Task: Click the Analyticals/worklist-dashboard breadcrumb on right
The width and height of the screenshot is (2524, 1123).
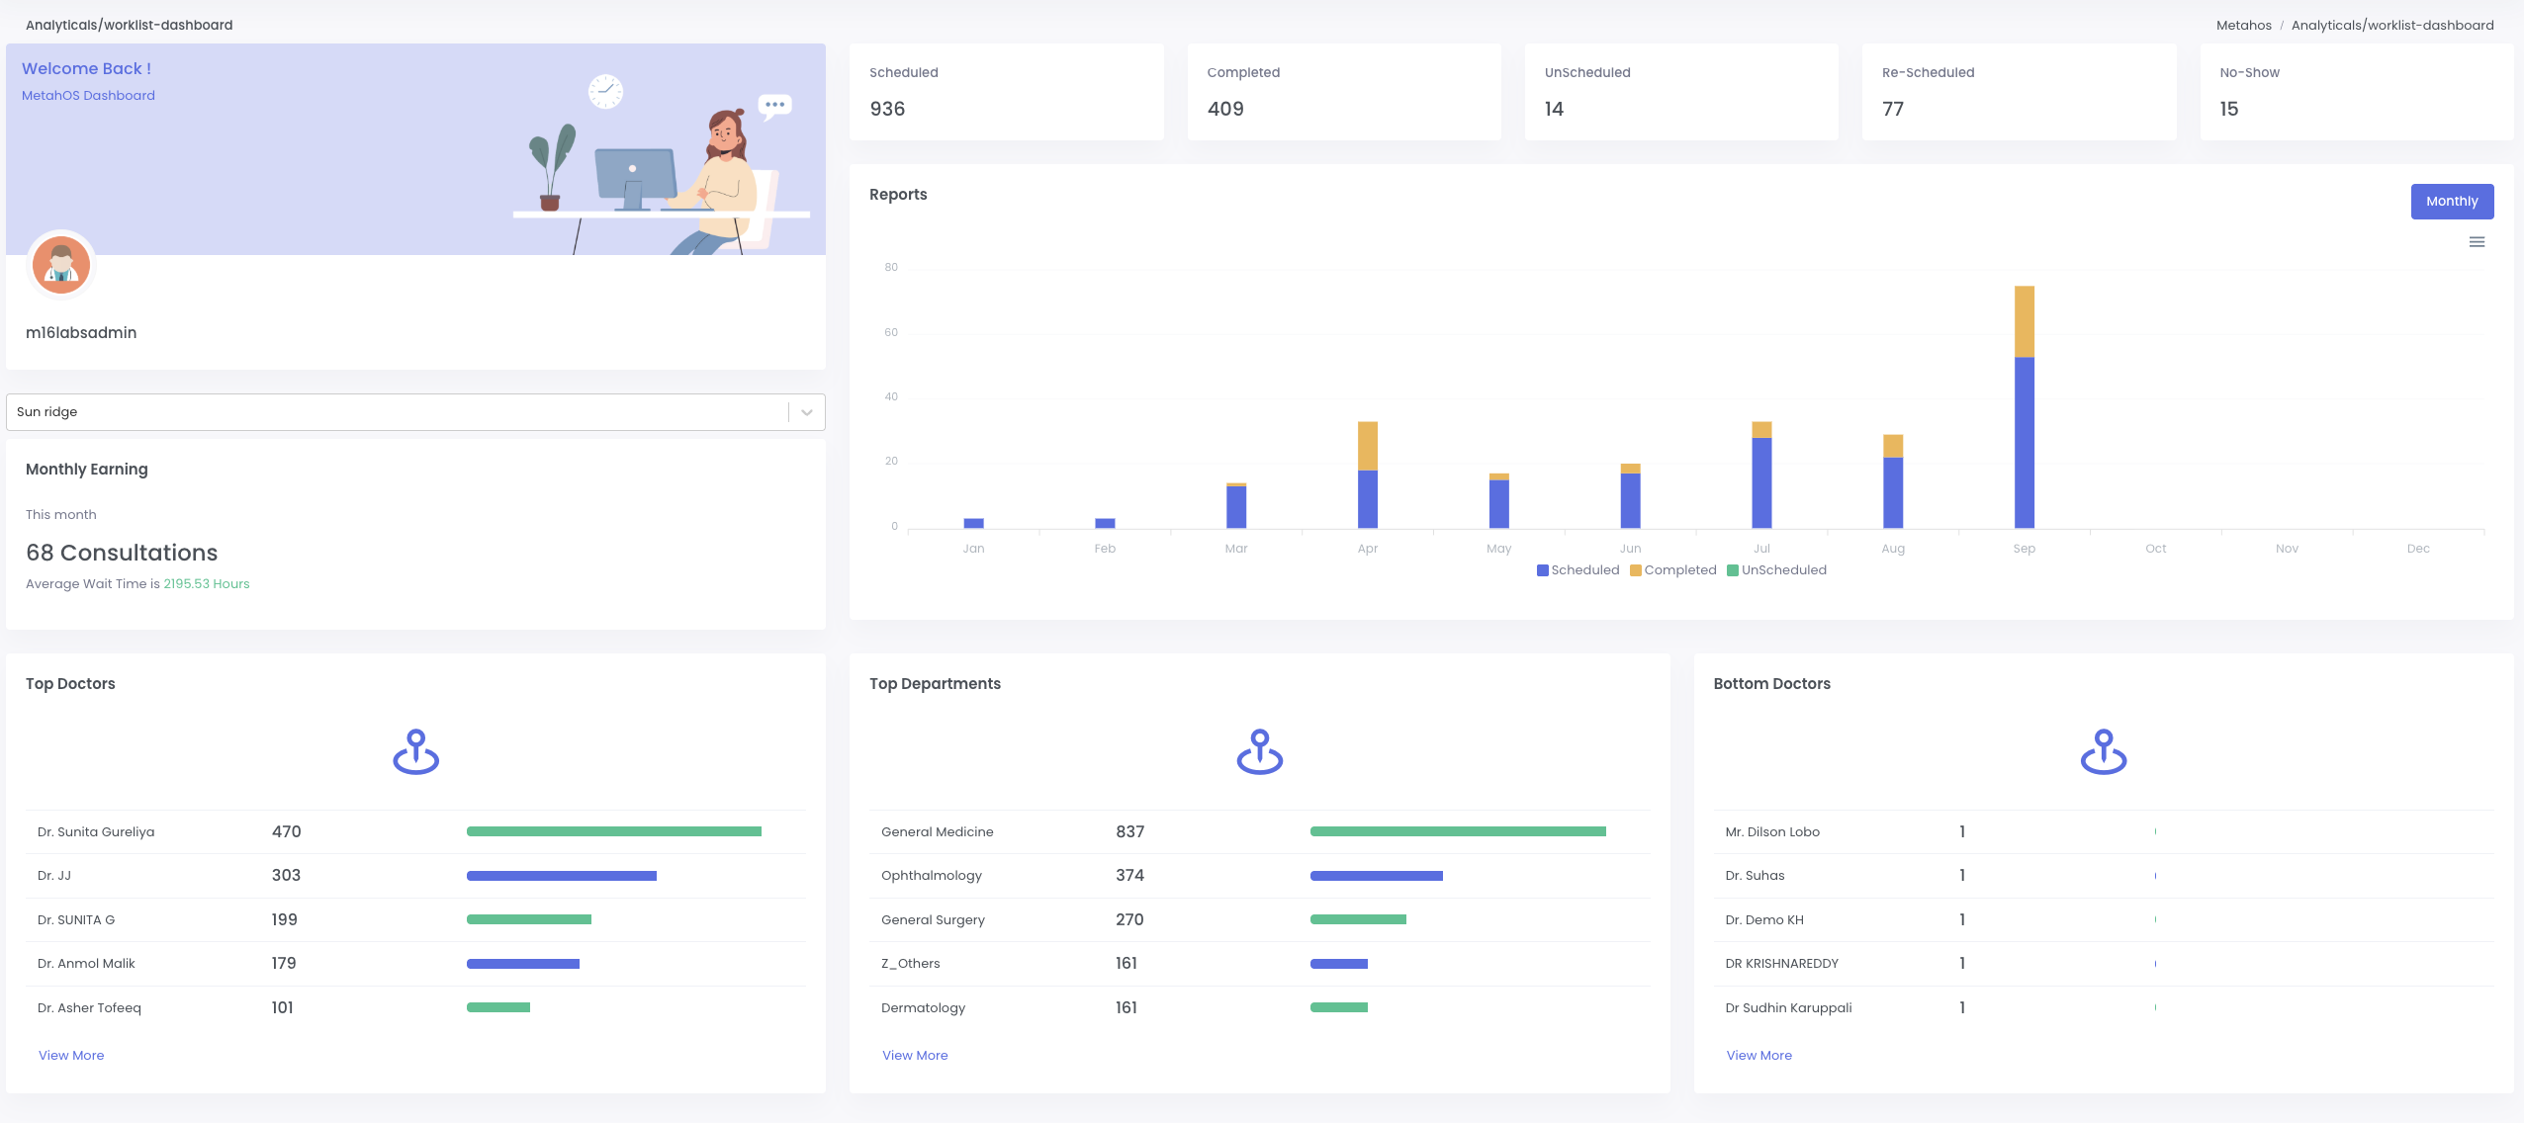Action: [2391, 26]
